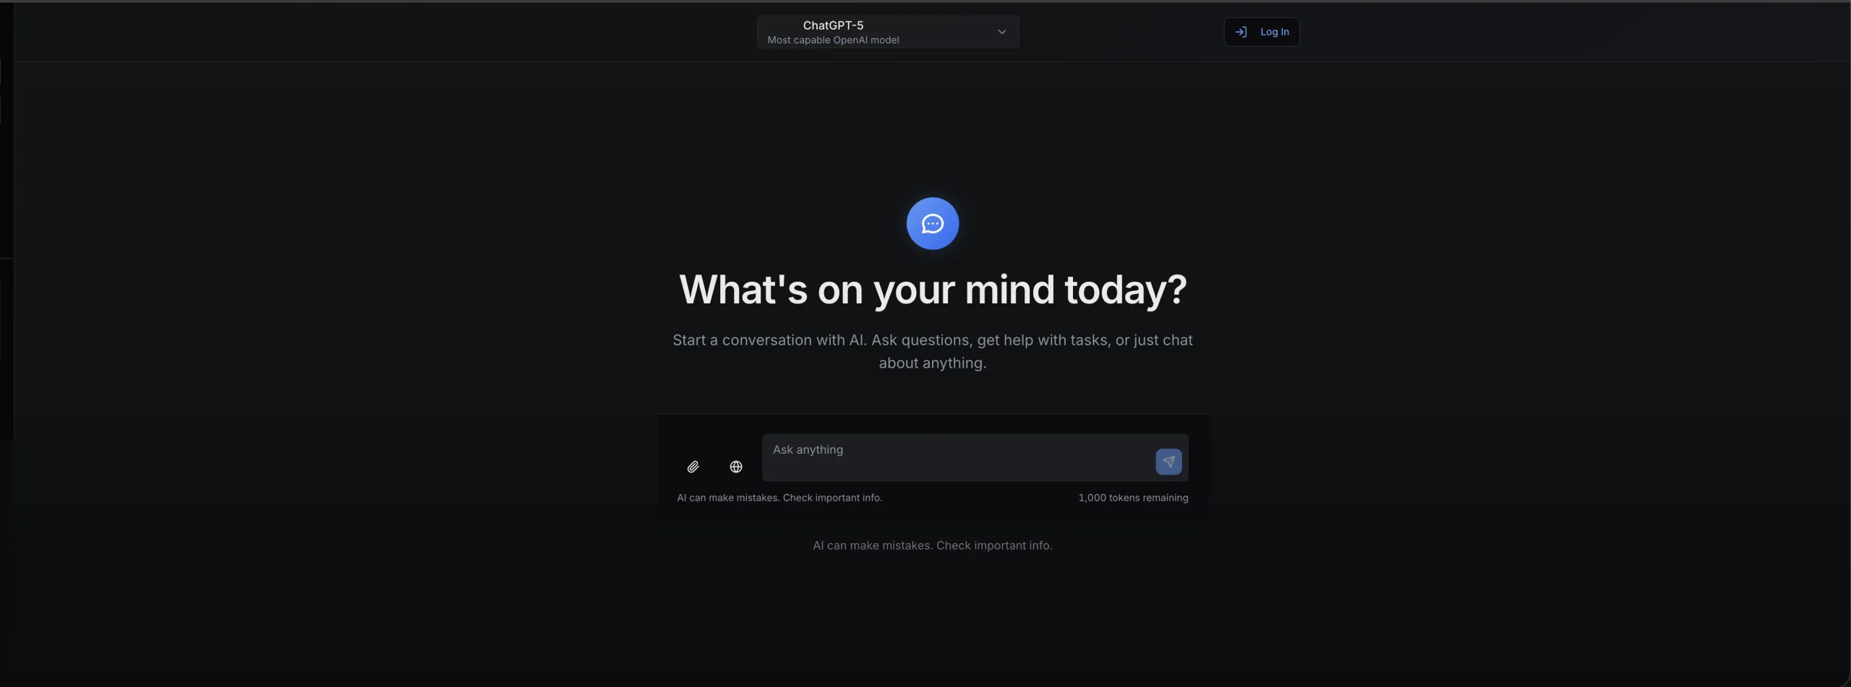Screen dimensions: 1851x687
Task: Click the disclaimer under the attach icon
Action: point(779,498)
